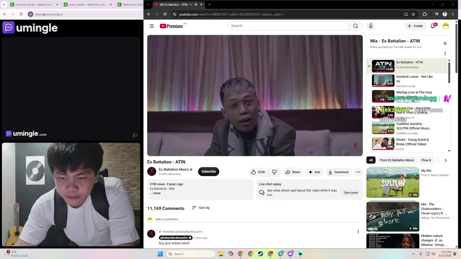Click the report flag icon on umingle
The width and height of the screenshot is (461, 259).
coord(135,136)
